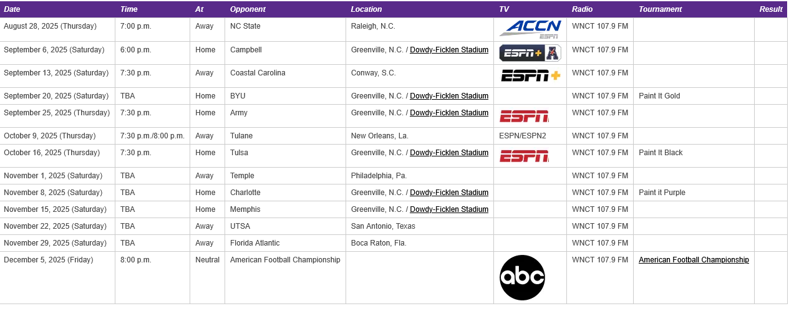This screenshot has height=311, width=794.
Task: Select the Paint It Gold tournament cell
Action: tap(659, 96)
